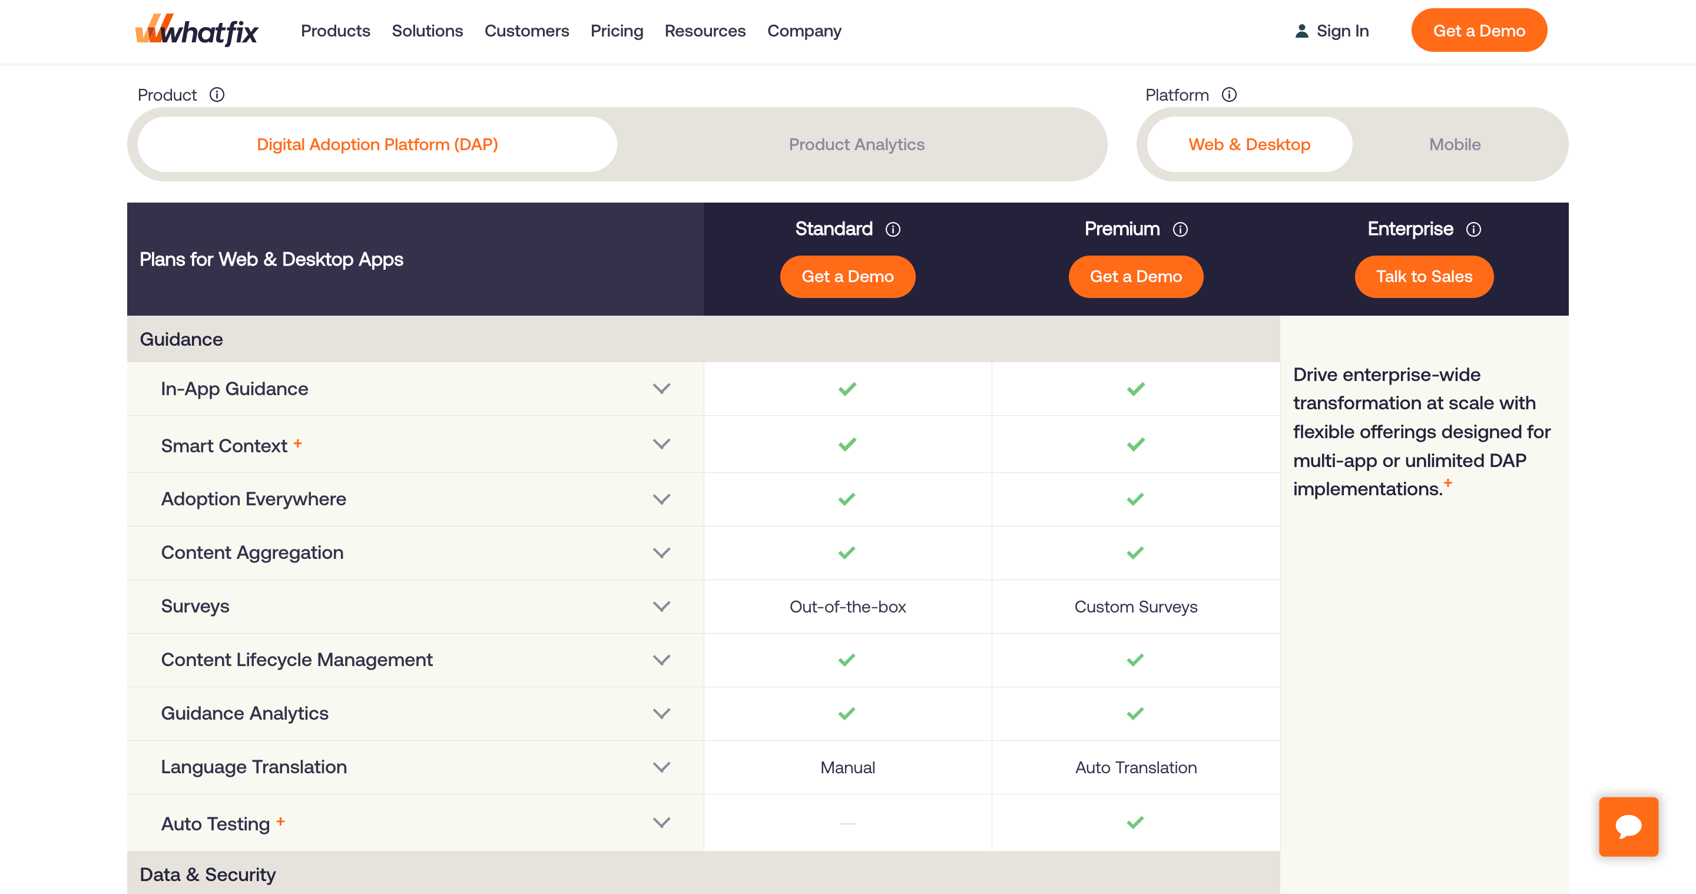Toggle the Web and Desktop platform
Image resolution: width=1696 pixels, height=894 pixels.
(x=1247, y=144)
